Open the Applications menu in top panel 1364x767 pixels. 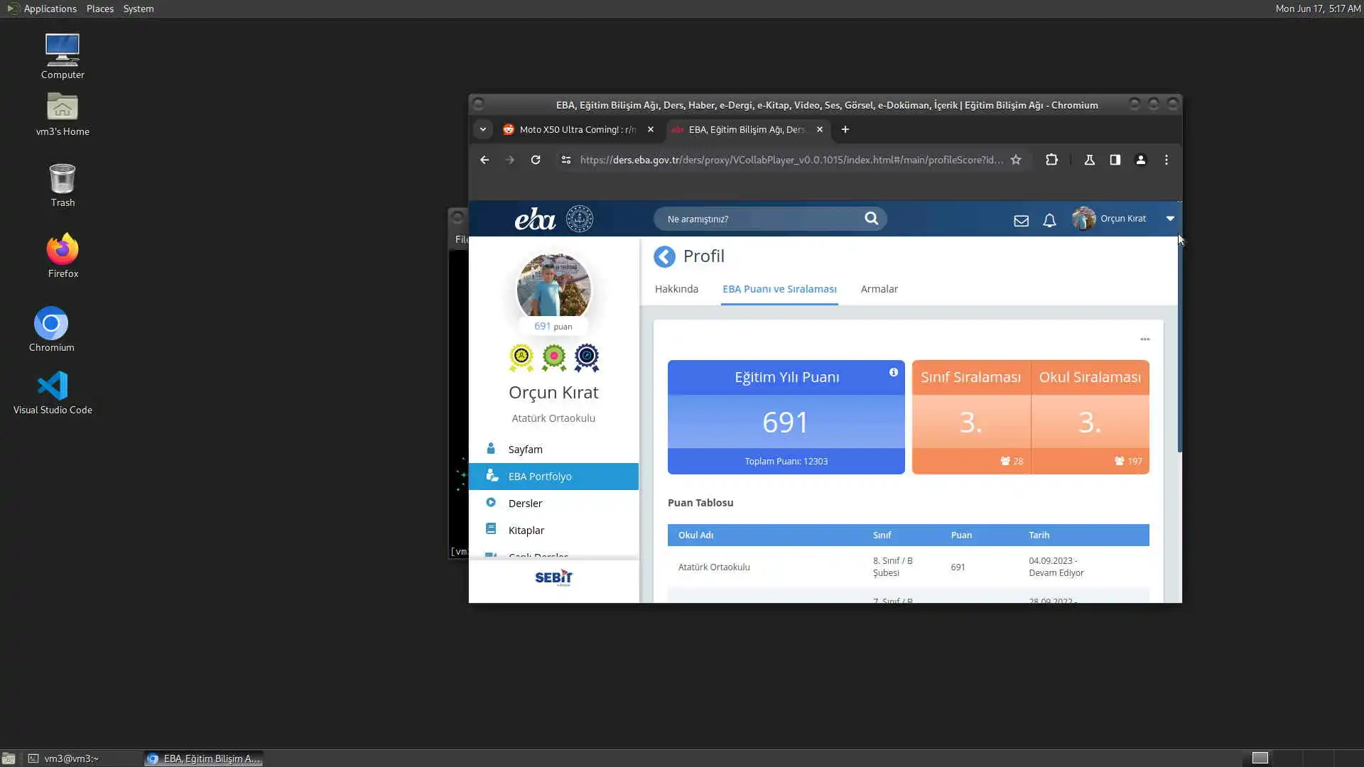click(50, 9)
